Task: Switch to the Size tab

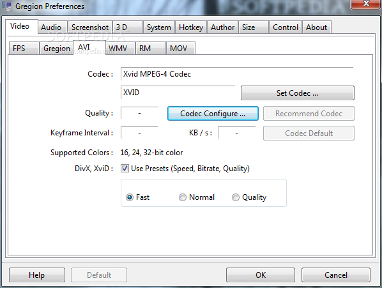Action: click(254, 27)
